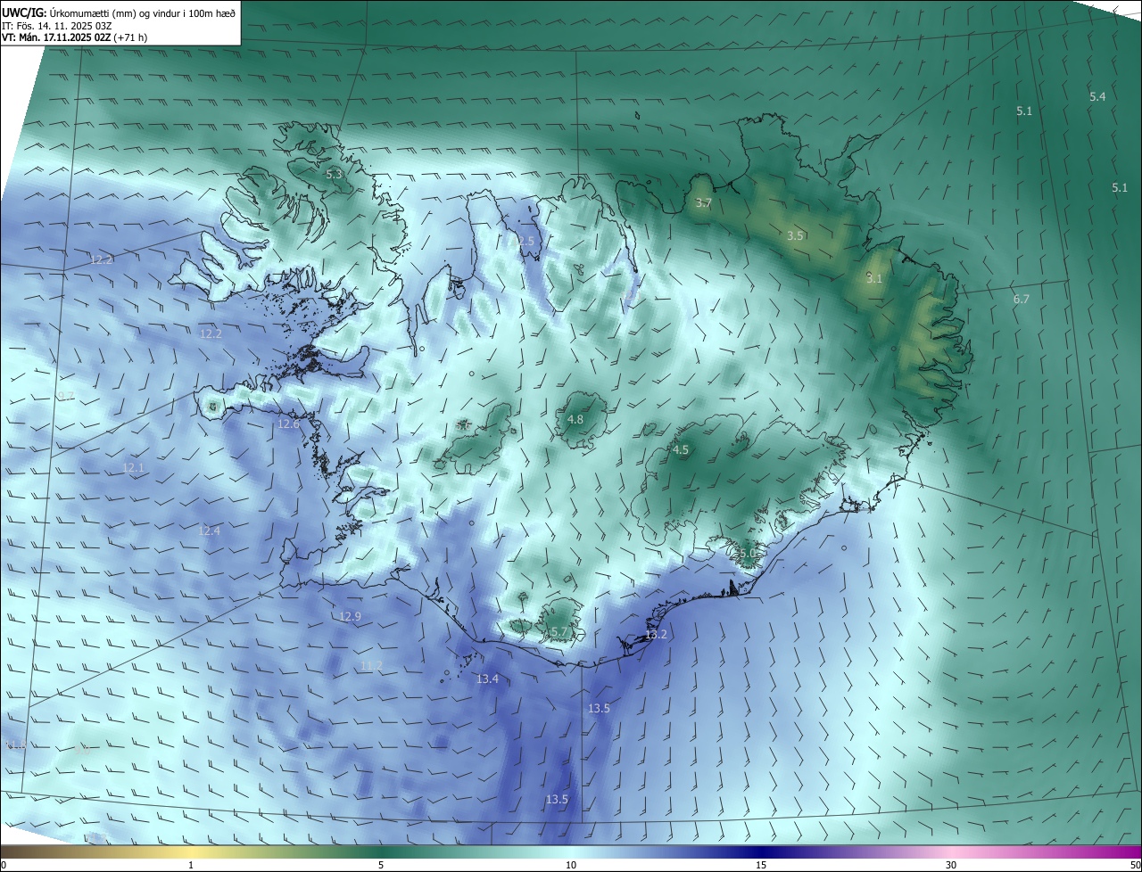Click the 3.1 value on the map
The image size is (1142, 872).
point(874,278)
